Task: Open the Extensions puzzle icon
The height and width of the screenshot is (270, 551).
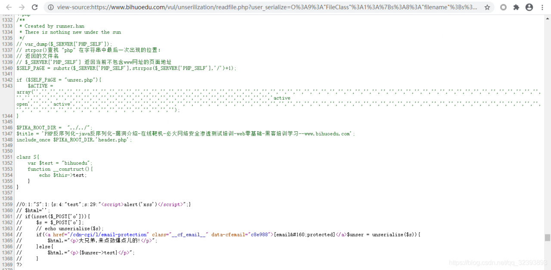Action: tap(516, 7)
